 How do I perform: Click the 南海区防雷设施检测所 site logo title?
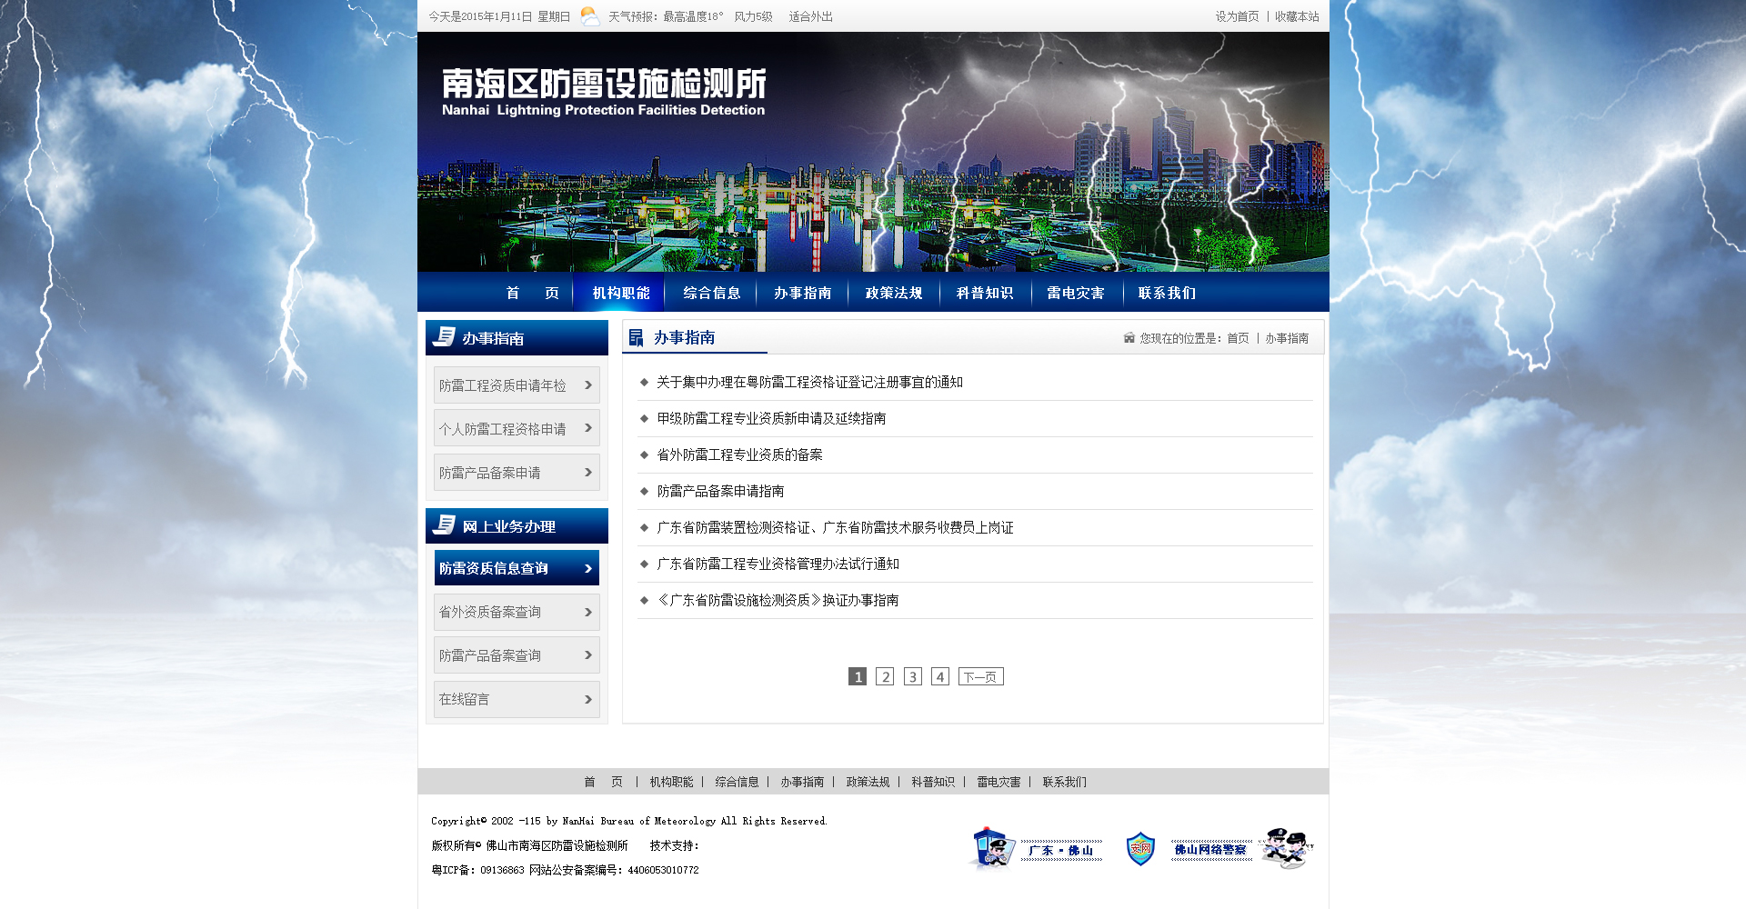click(604, 85)
